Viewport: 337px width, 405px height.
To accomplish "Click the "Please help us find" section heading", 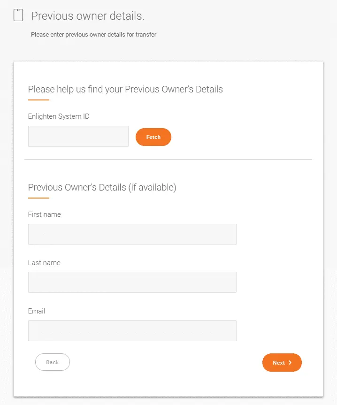I will pos(125,89).
